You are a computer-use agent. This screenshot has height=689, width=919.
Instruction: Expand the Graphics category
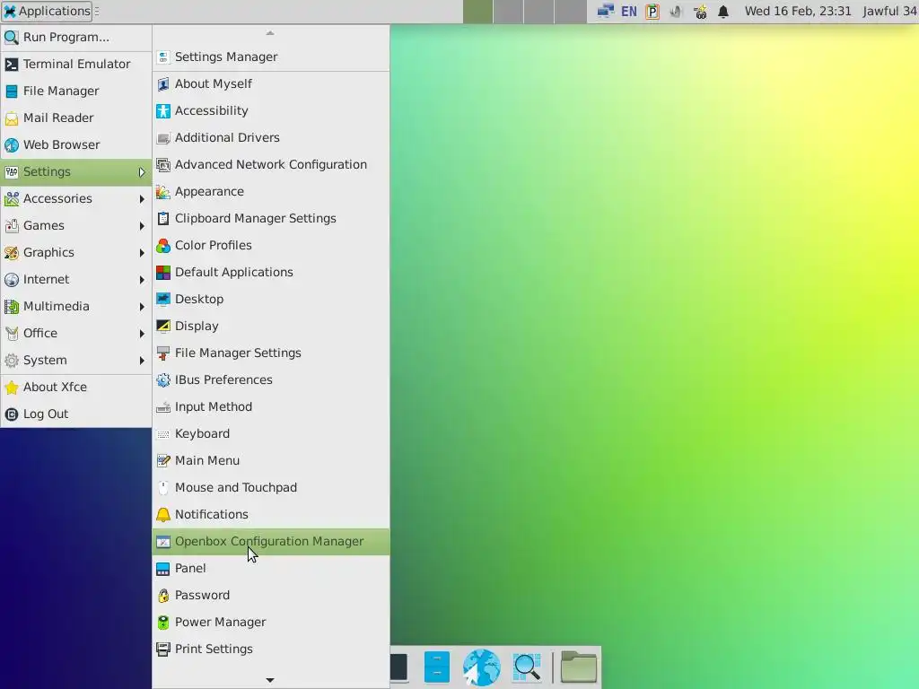click(x=76, y=253)
